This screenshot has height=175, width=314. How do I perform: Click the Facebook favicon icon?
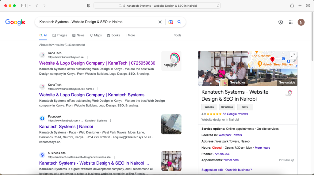[42, 118]
